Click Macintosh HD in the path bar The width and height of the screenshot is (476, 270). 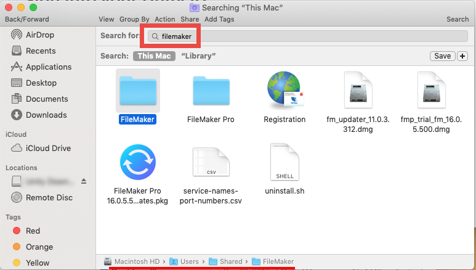(x=132, y=261)
